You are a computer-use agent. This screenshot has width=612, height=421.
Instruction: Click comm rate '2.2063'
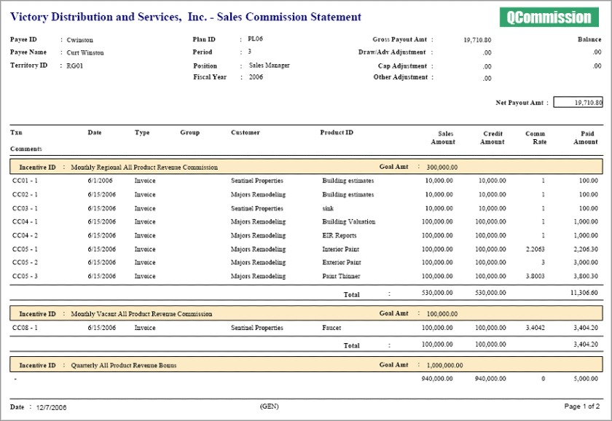pos(535,249)
